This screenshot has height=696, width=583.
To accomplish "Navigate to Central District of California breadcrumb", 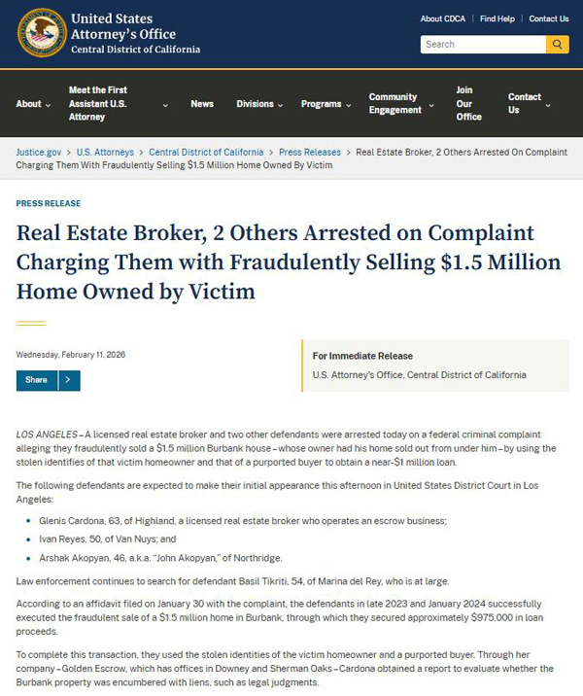I will (206, 153).
